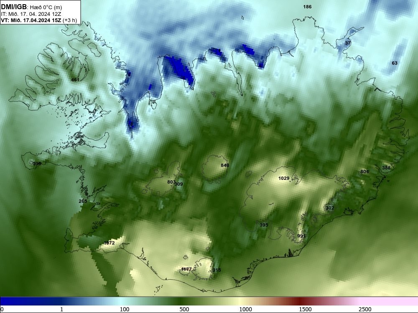Viewport: 418px width, 313px height.
Task: Select the 596 value on Snæfellsnes peninsula
Action: [x=37, y=164]
